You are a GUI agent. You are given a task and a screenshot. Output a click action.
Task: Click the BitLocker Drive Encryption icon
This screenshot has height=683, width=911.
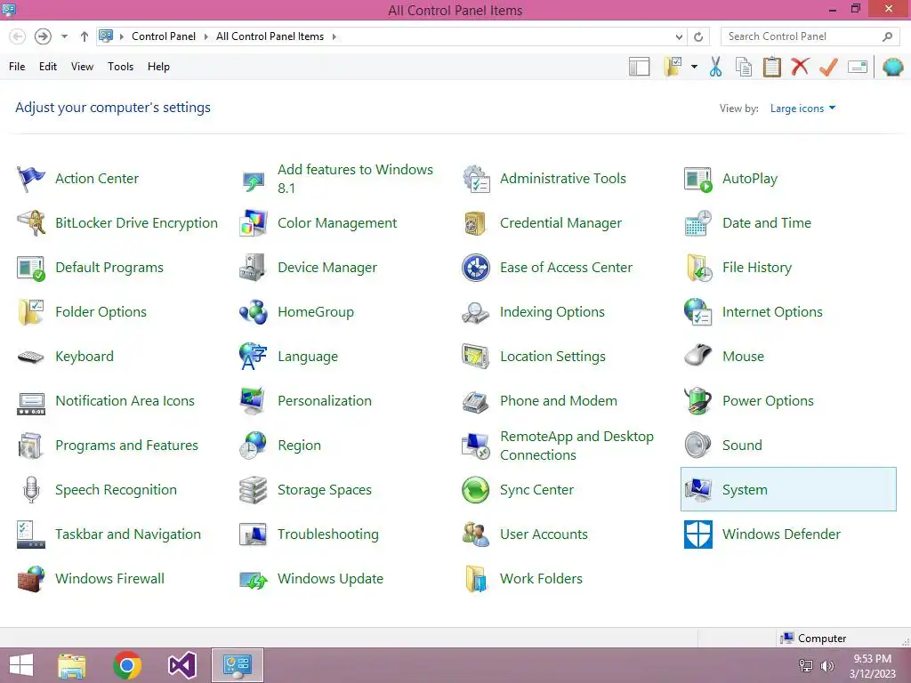click(x=31, y=223)
